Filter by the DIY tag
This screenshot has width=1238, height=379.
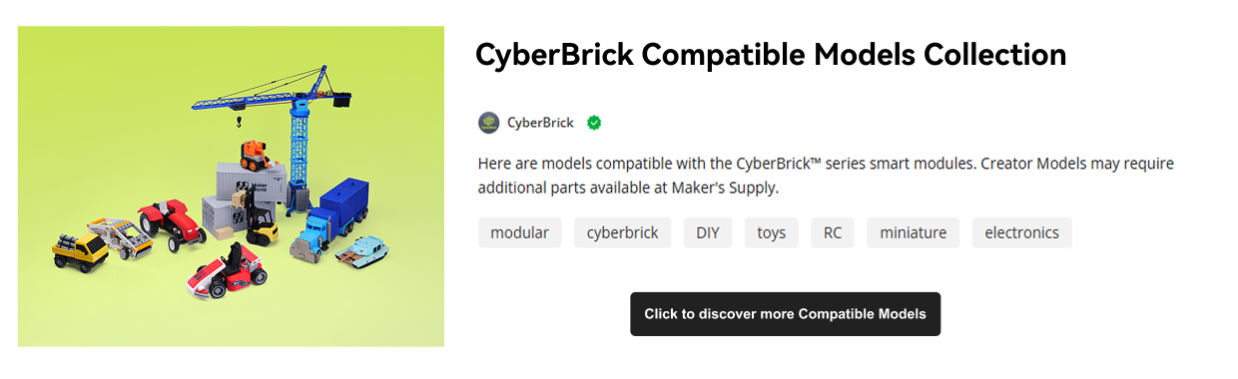708,232
